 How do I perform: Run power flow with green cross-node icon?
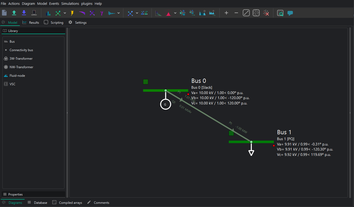coord(58,13)
